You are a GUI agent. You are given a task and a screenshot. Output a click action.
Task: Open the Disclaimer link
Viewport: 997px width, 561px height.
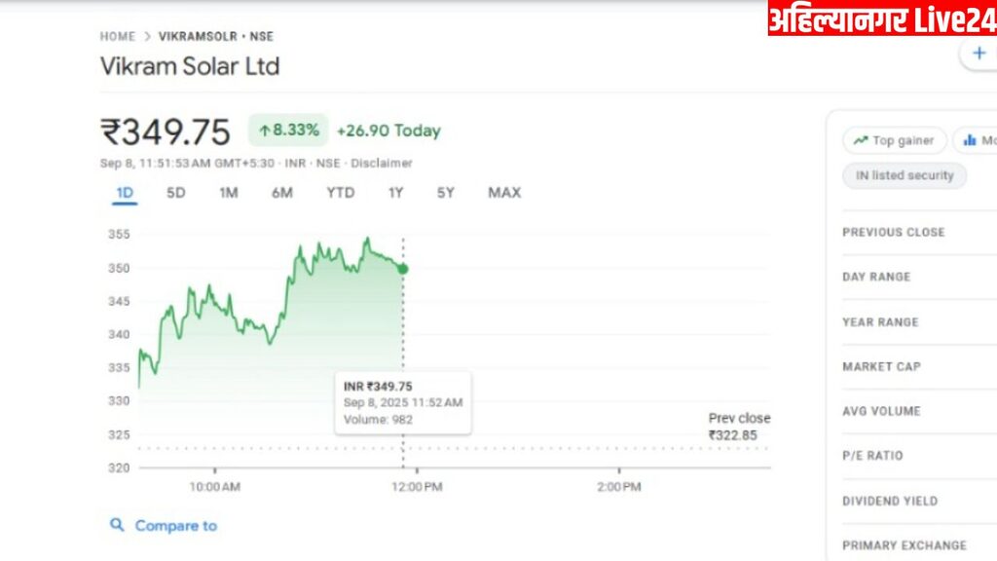pos(382,163)
